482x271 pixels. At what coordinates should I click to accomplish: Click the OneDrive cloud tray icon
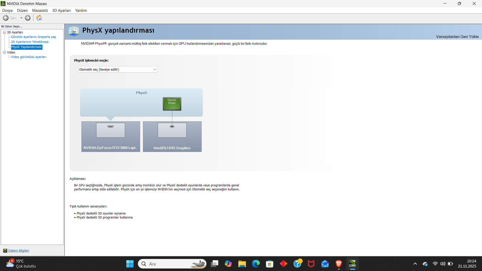[x=425, y=264]
